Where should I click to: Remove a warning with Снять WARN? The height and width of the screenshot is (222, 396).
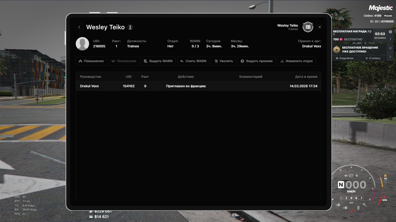coord(193,61)
